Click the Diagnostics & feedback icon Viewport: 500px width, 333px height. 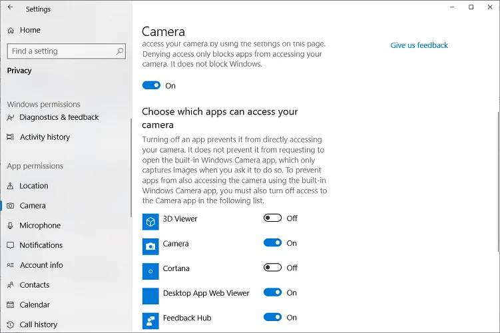click(x=11, y=117)
